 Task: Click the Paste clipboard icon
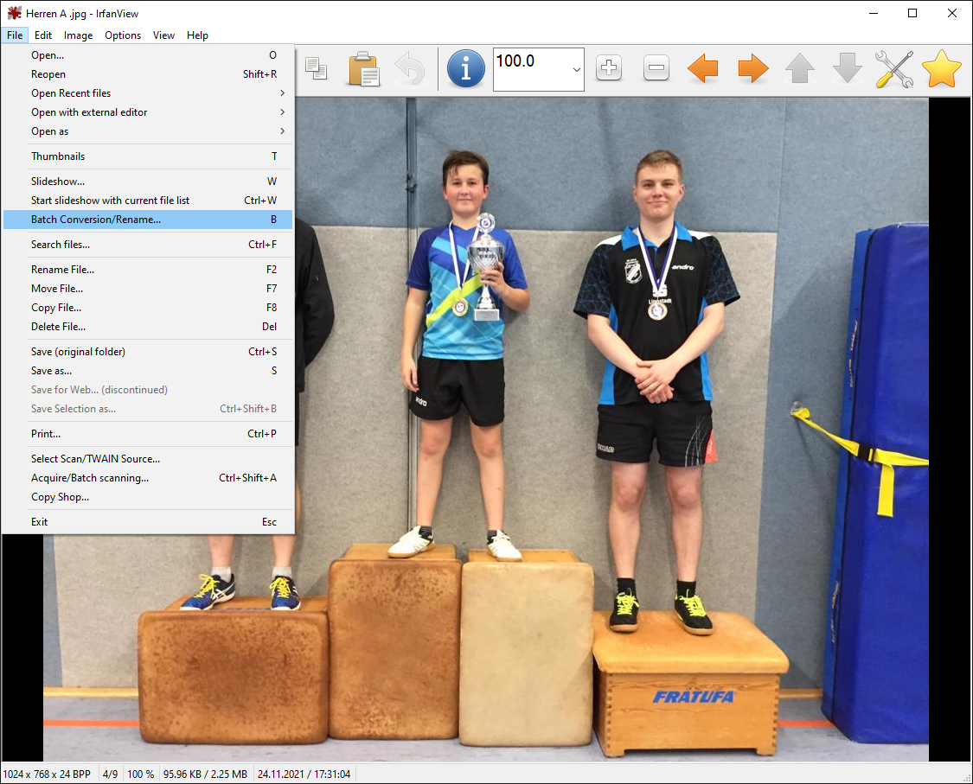tap(363, 69)
